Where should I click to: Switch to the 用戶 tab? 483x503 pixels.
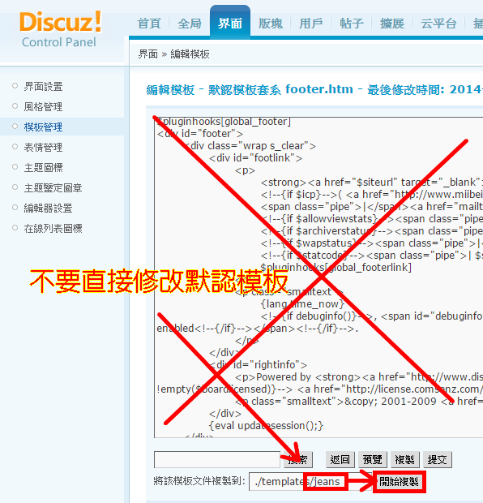coord(311,24)
